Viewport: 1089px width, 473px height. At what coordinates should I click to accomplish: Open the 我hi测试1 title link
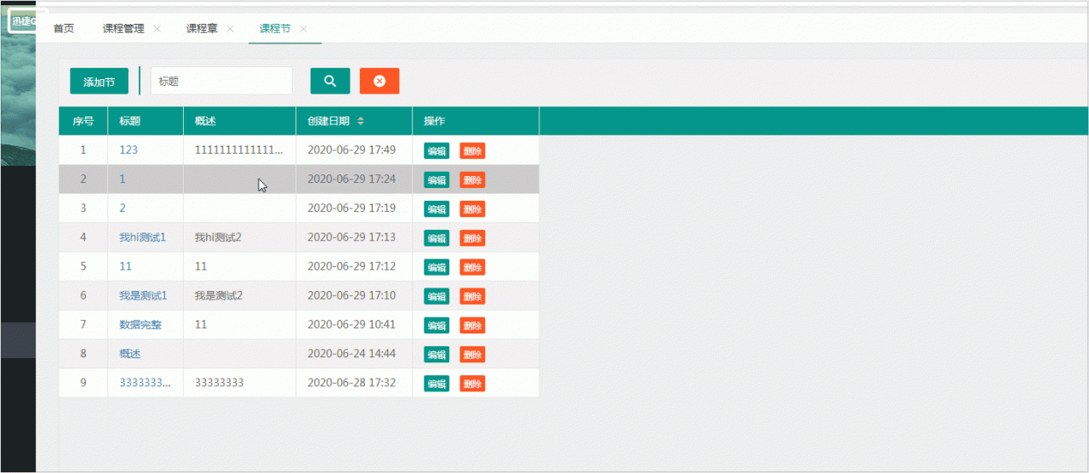pyautogui.click(x=143, y=237)
